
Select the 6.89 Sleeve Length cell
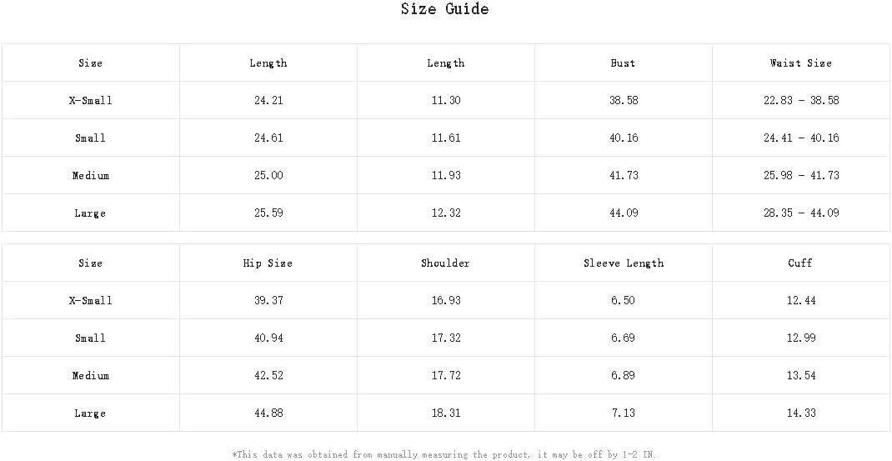pos(624,376)
